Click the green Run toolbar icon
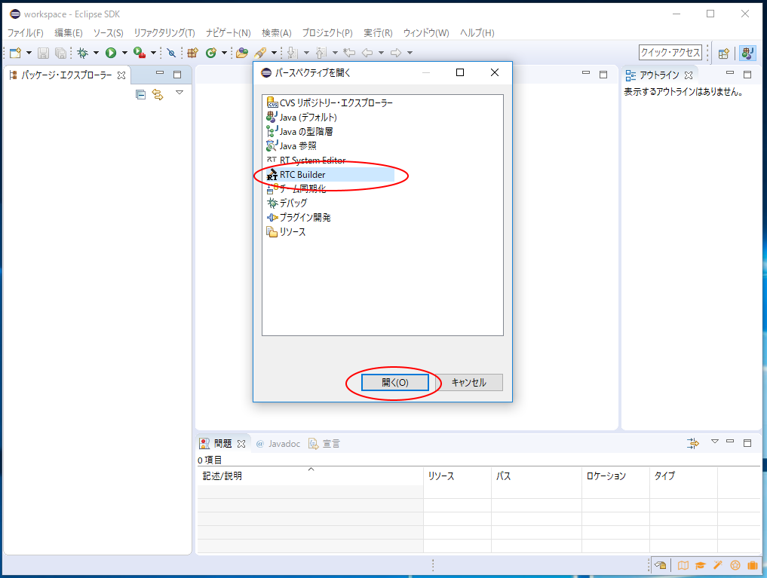 click(x=111, y=53)
